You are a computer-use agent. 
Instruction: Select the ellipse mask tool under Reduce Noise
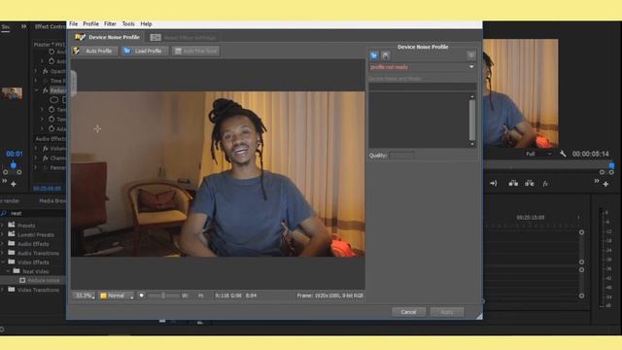(54, 100)
